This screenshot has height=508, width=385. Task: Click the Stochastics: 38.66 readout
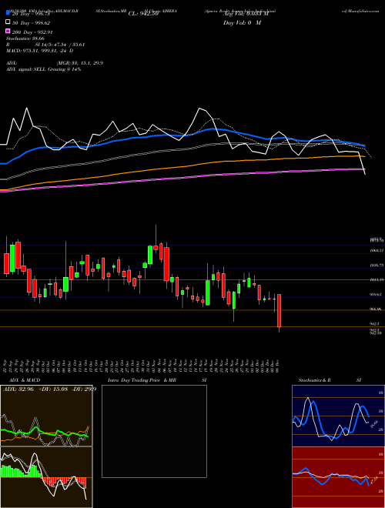point(25,38)
